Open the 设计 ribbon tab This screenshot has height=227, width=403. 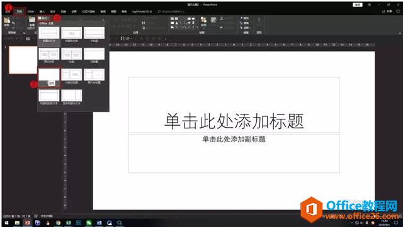(x=53, y=11)
